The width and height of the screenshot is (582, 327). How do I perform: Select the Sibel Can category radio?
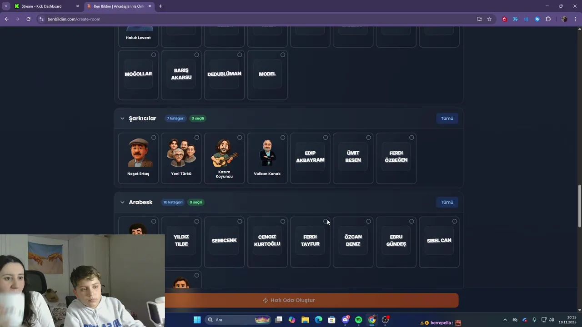click(x=454, y=222)
